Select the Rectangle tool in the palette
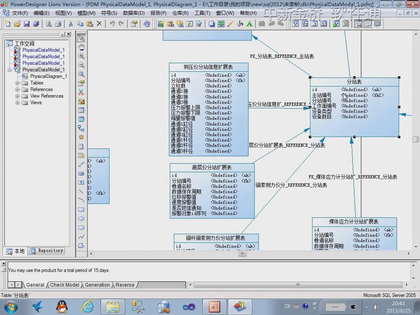420x315 pixels. coord(81,210)
